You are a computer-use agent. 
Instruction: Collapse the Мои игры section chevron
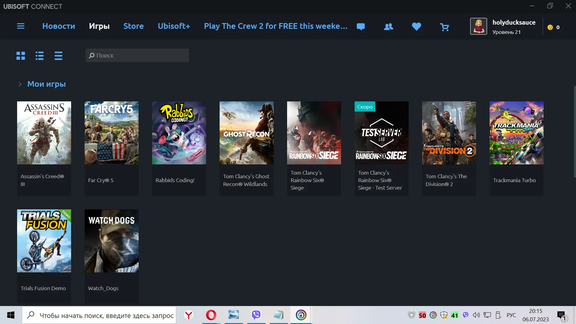(20, 84)
